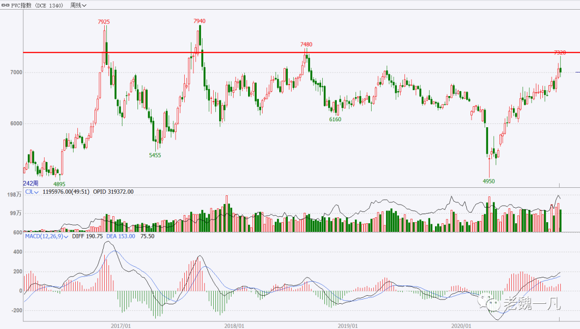Click the 400 MACD axis label
The height and width of the screenshot is (329, 580).
[x=18, y=252]
